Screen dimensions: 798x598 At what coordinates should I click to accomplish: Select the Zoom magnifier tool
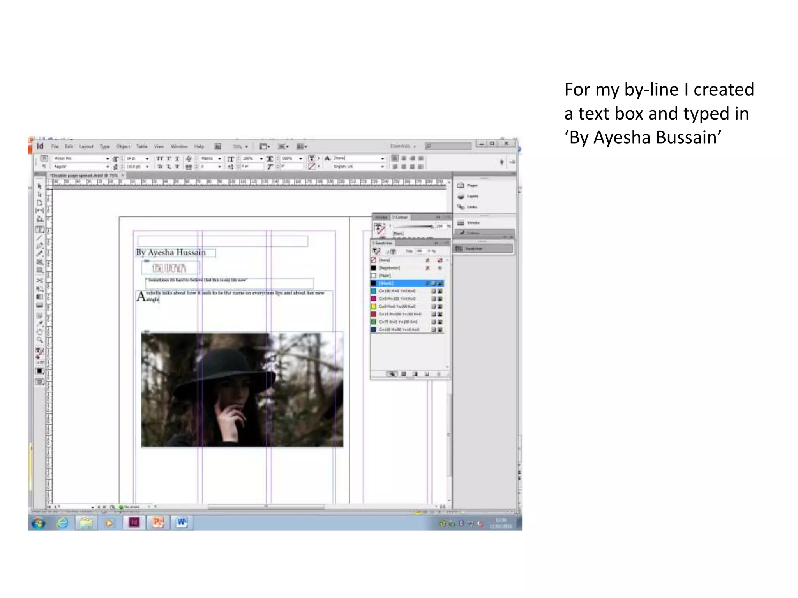pyautogui.click(x=39, y=340)
